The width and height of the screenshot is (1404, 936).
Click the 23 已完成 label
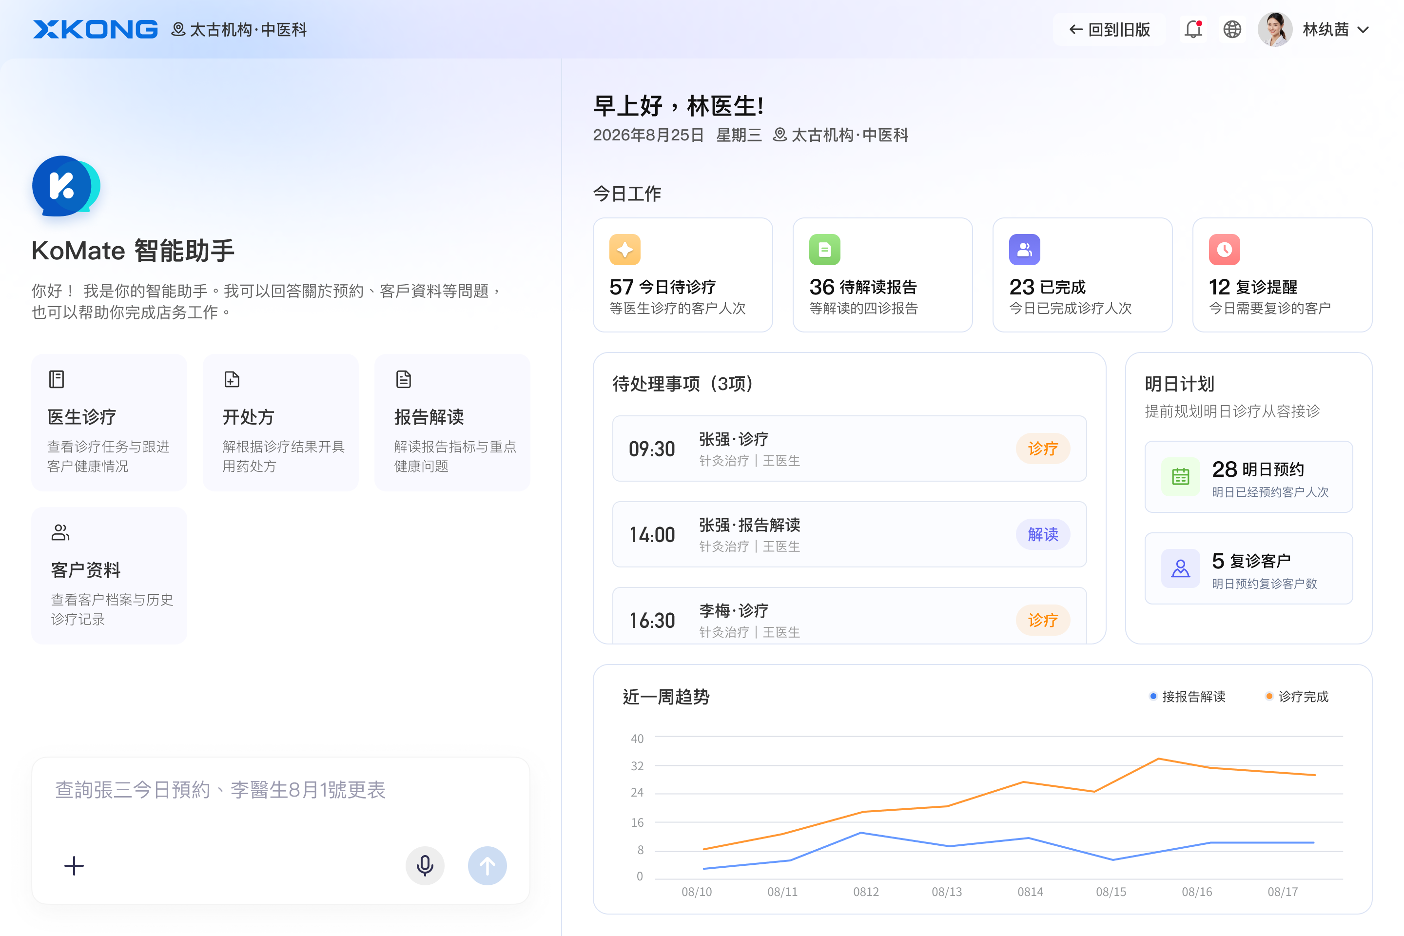point(1048,287)
